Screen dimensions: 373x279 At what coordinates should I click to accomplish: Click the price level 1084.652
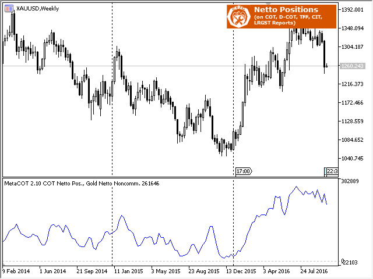click(353, 140)
